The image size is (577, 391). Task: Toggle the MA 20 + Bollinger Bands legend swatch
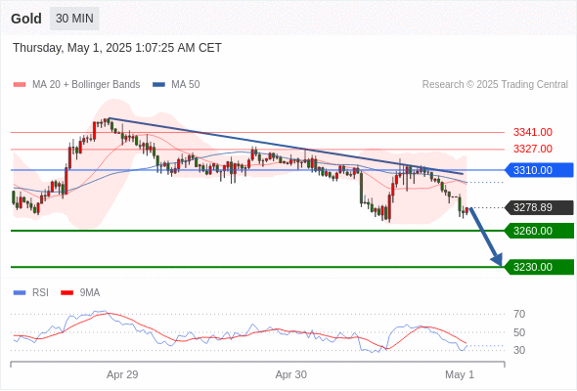[20, 85]
